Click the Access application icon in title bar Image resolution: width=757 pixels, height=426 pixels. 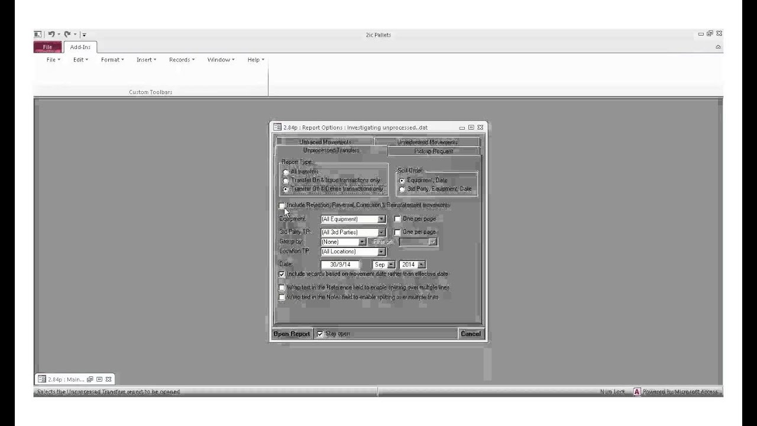(38, 34)
